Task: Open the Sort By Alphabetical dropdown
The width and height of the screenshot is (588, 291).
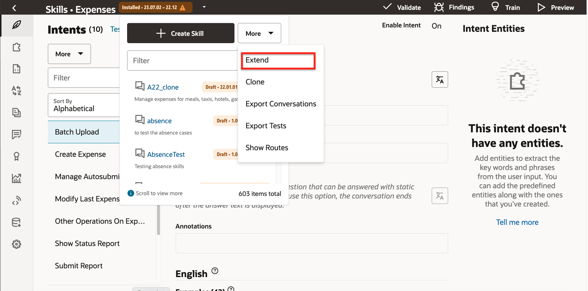Action: coord(84,105)
